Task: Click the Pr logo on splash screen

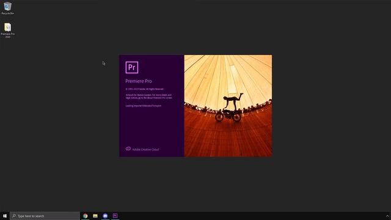Action: coord(132,67)
